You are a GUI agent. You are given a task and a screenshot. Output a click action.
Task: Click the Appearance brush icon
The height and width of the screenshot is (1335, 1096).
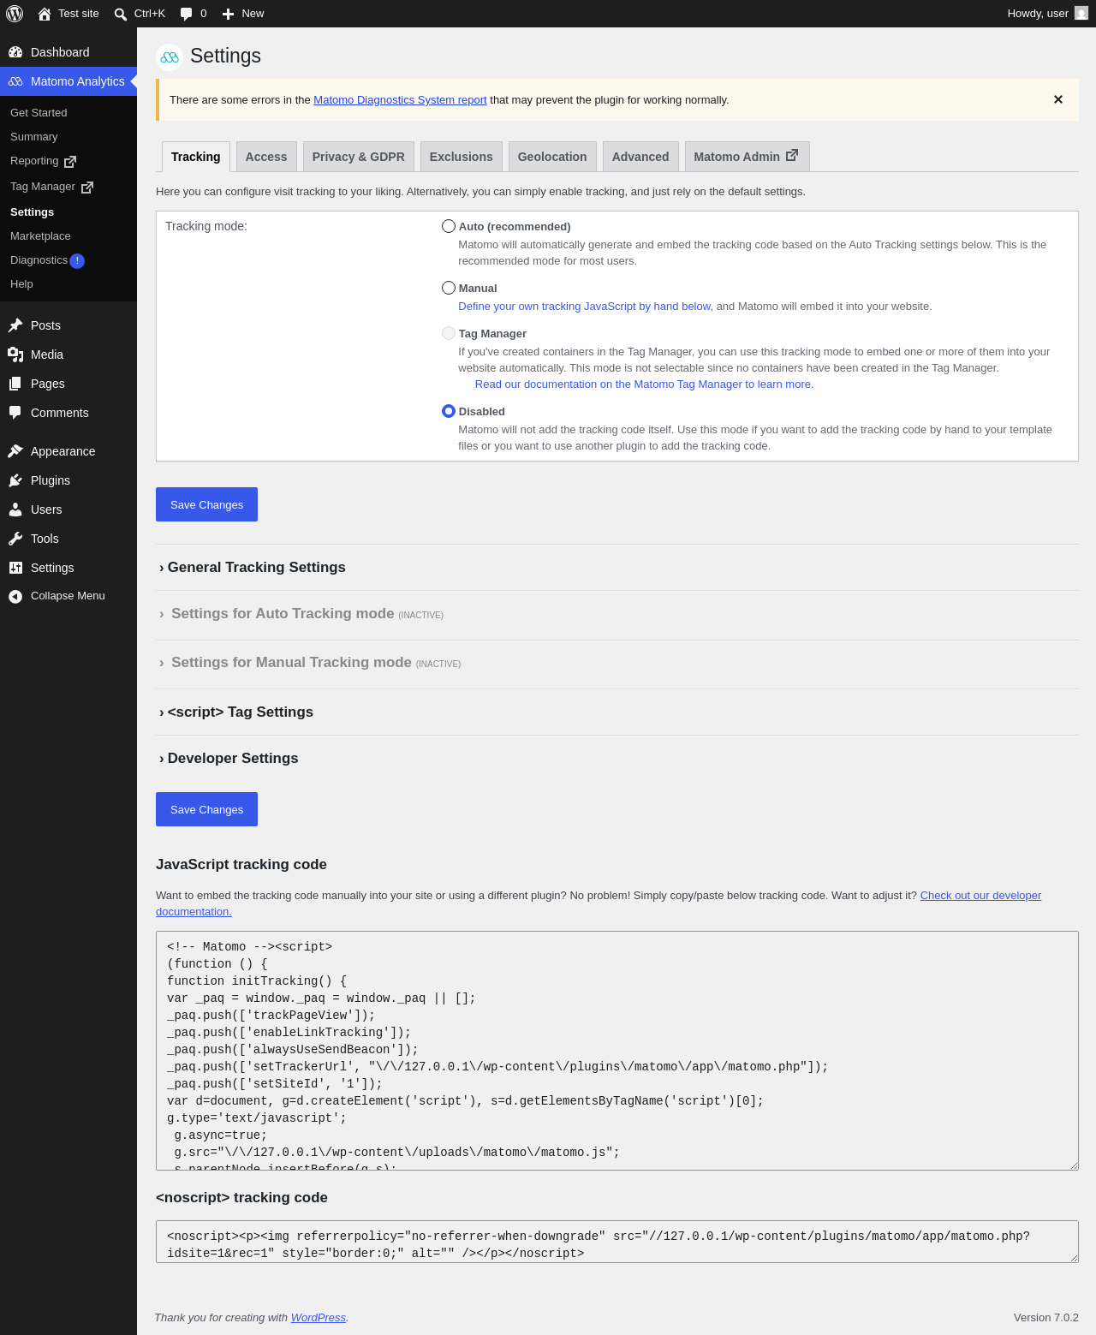click(x=15, y=451)
